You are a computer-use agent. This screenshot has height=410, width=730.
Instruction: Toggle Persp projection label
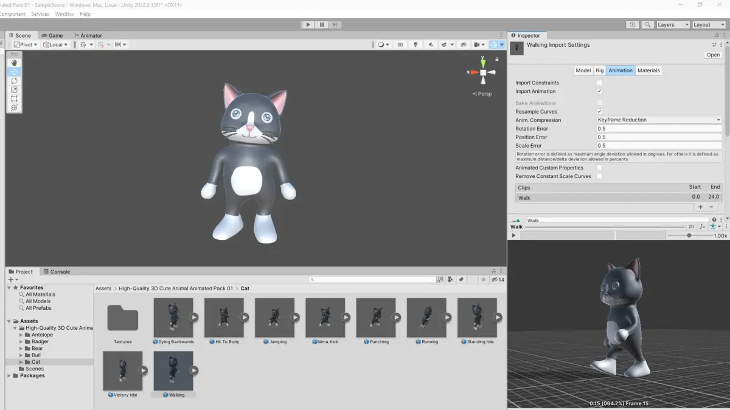coord(482,94)
